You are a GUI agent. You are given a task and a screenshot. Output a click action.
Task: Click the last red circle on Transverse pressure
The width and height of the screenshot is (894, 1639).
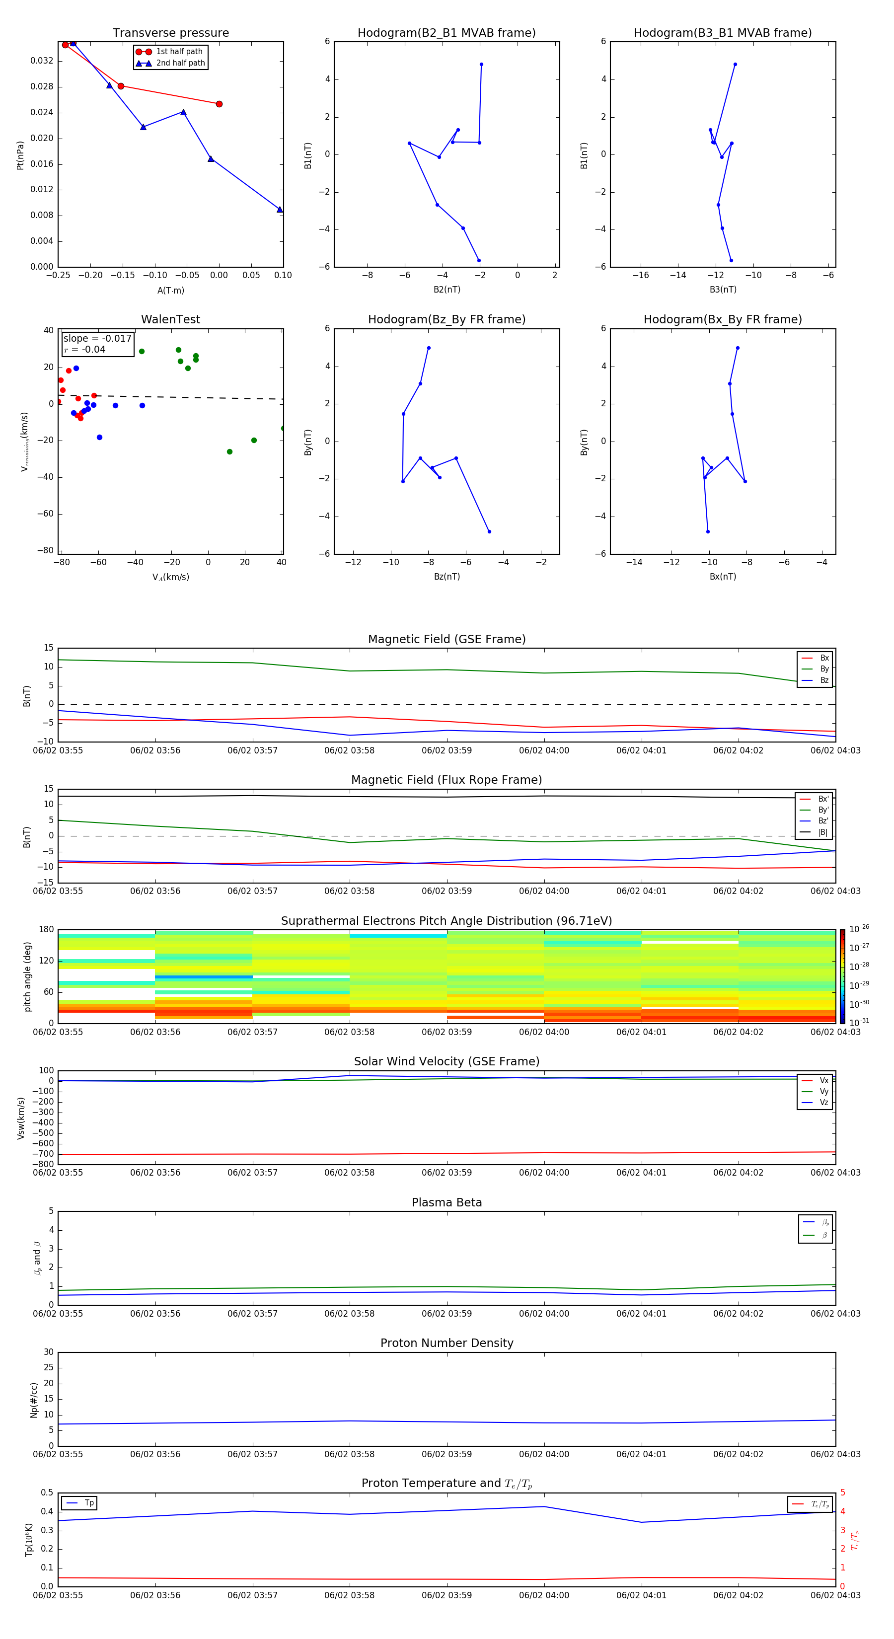click(x=219, y=104)
